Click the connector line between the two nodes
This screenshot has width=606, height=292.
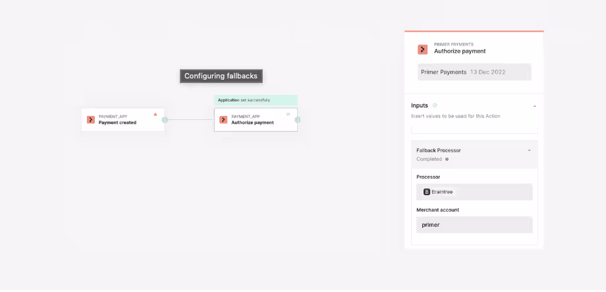tap(191, 120)
